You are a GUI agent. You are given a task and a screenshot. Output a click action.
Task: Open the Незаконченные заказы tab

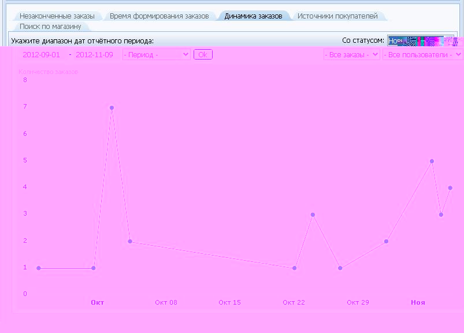(x=57, y=16)
